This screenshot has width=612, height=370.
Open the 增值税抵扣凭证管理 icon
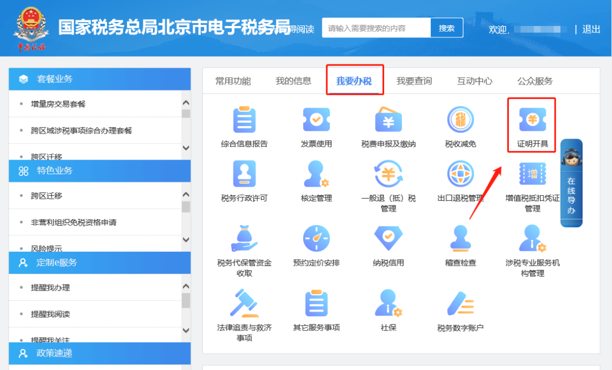click(x=532, y=174)
